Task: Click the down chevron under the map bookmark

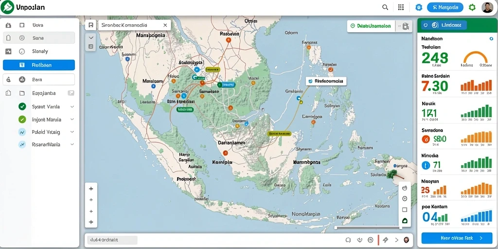Action: 91,37
